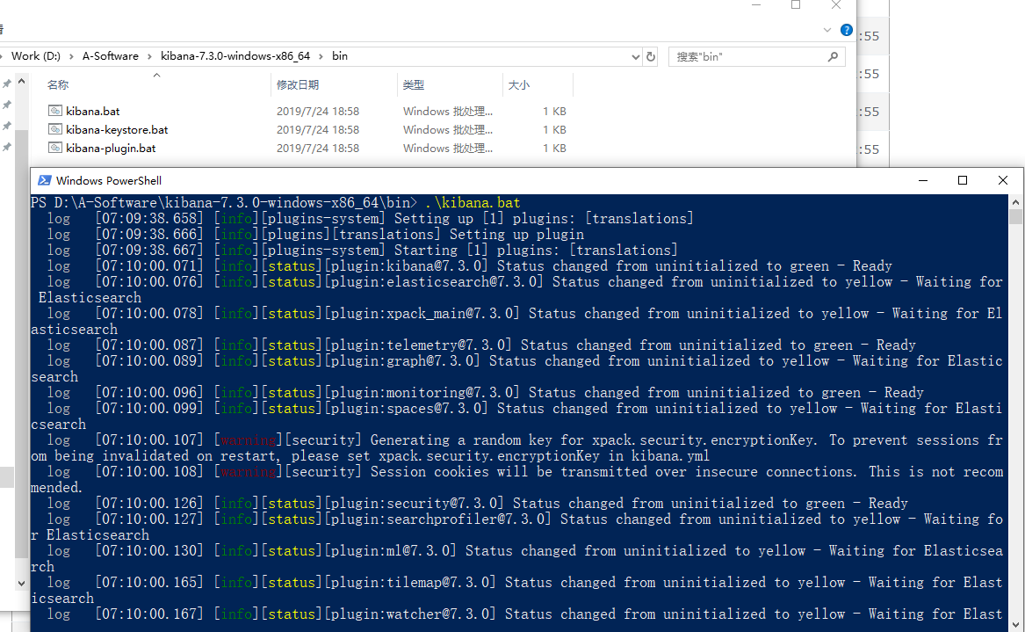Screen dimensions: 1025x632
Task: Click the PowerShell window title icon
Action: (x=45, y=180)
